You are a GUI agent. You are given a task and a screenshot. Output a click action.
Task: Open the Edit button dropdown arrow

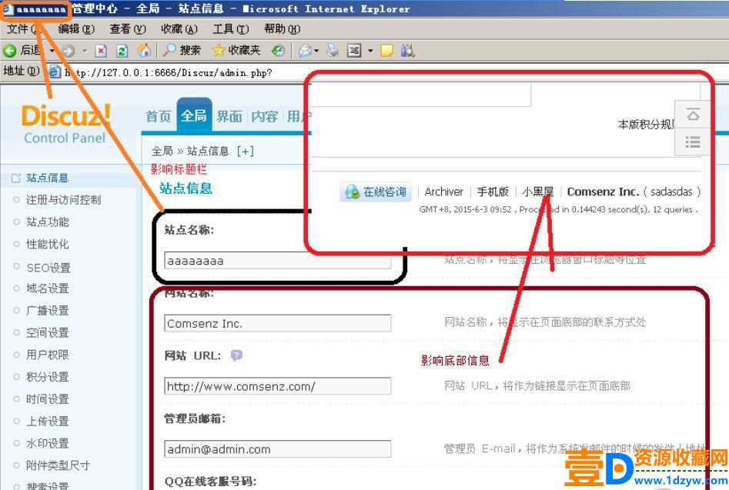[370, 50]
